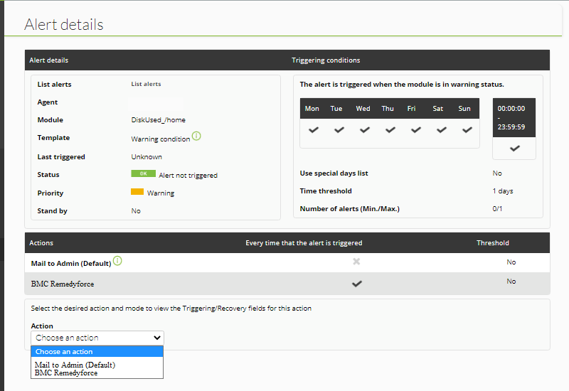
Task: Click the checkmark in BMC Remedyforce row
Action: 357,284
